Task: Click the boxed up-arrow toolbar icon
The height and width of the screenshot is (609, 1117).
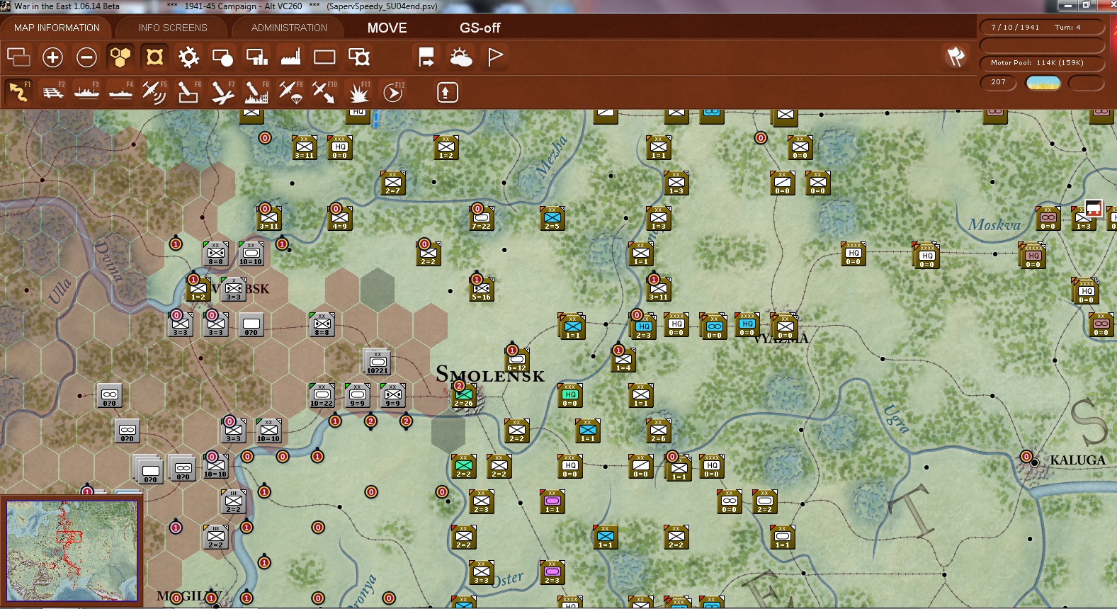Action: [447, 92]
